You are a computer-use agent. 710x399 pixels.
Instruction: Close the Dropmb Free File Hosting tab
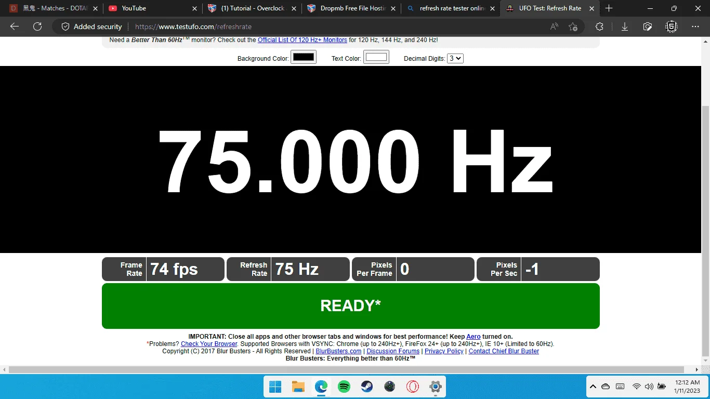click(x=393, y=8)
